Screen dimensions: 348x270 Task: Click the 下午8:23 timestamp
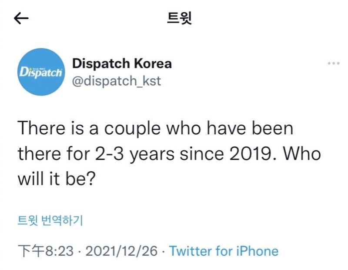(x=44, y=251)
